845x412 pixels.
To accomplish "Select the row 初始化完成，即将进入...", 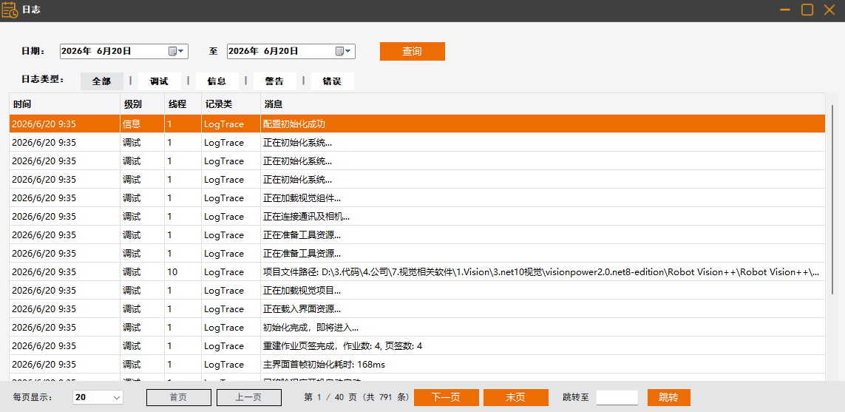I will (x=417, y=328).
